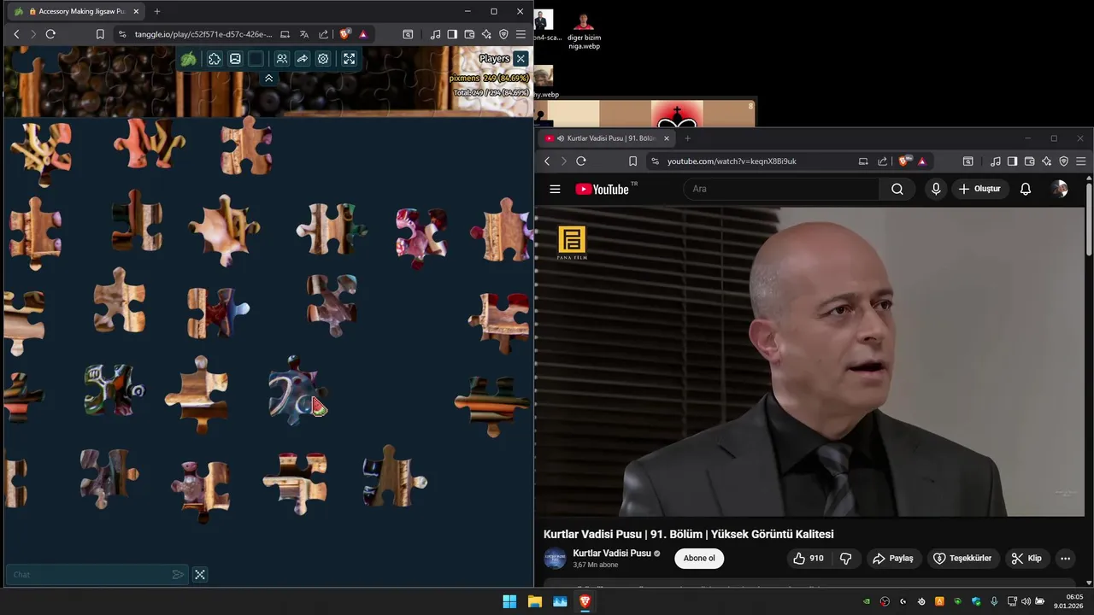Click the youtube.com address bar
The width and height of the screenshot is (1094, 615).
click(x=750, y=161)
